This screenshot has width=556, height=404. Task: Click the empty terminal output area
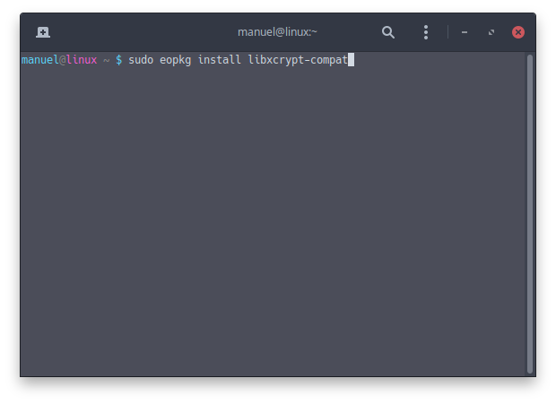pyautogui.click(x=273, y=221)
